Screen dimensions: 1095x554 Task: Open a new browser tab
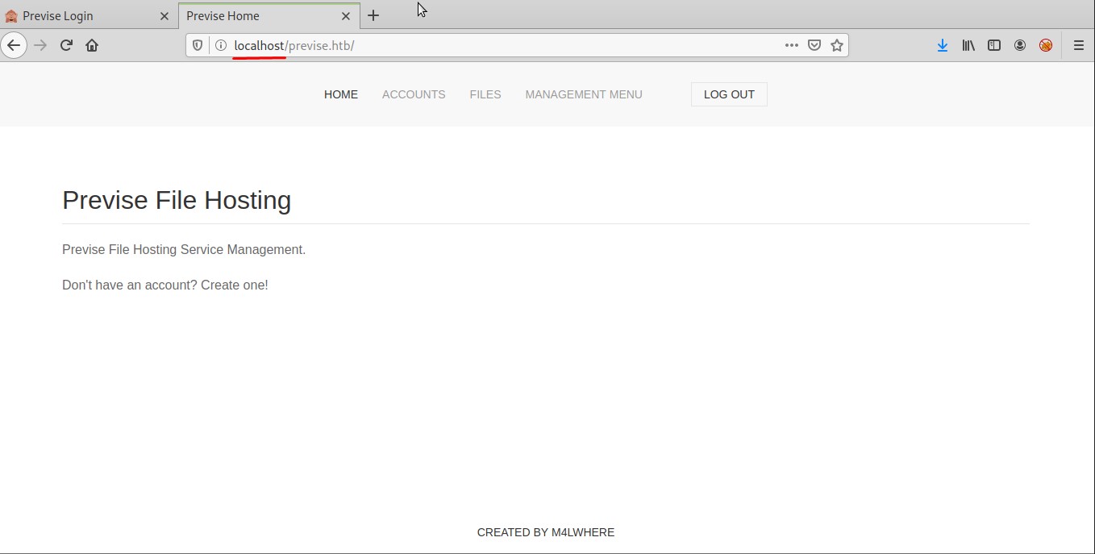(x=373, y=16)
